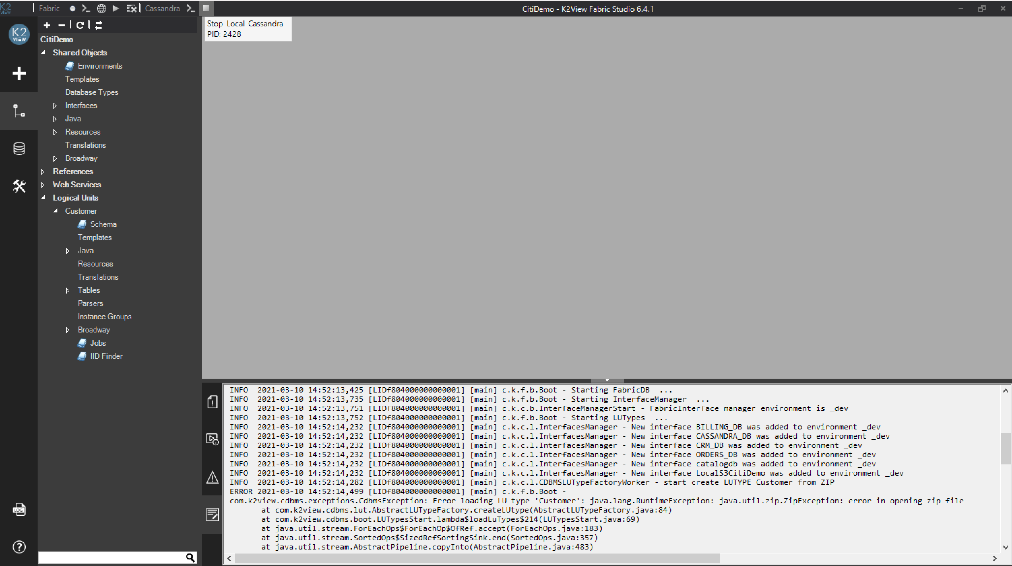This screenshot has width=1012, height=566.
Task: Select the Cassandra label in the toolbar
Action: coord(162,8)
